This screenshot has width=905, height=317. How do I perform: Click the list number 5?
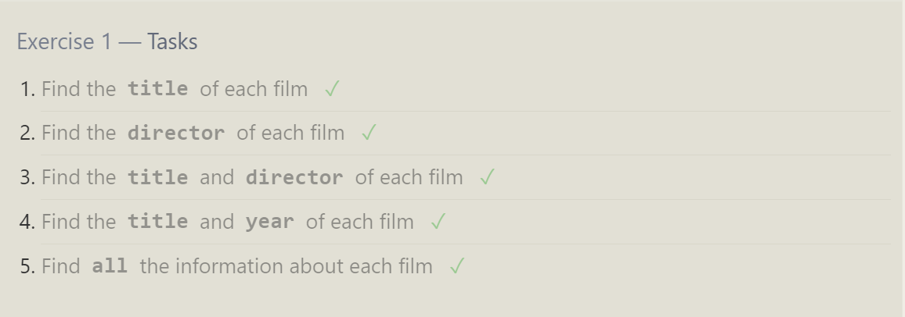tap(27, 266)
